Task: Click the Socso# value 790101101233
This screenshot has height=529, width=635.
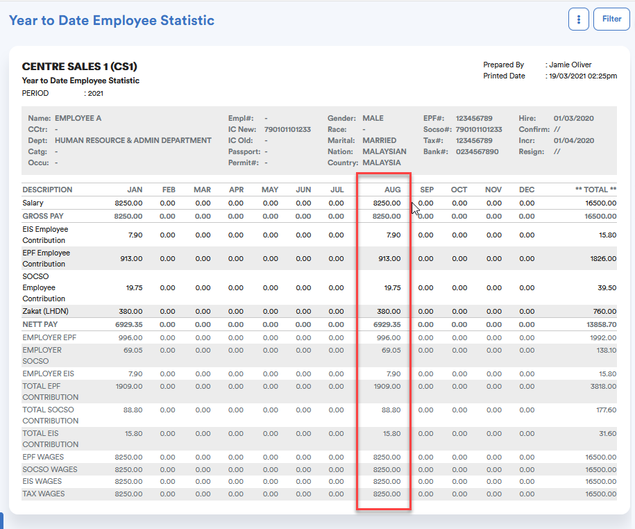Action: click(479, 130)
